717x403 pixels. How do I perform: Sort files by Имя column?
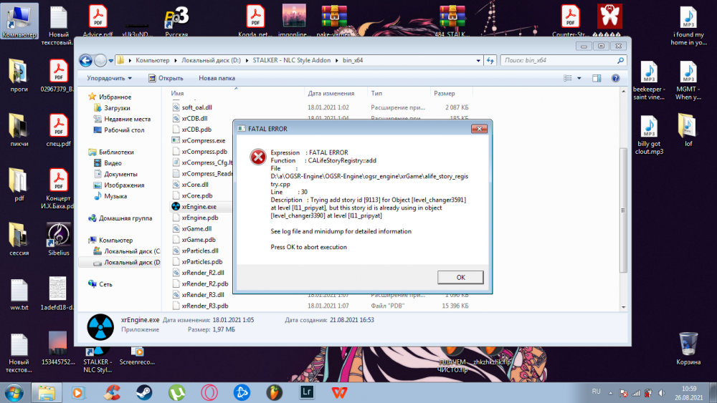[177, 93]
